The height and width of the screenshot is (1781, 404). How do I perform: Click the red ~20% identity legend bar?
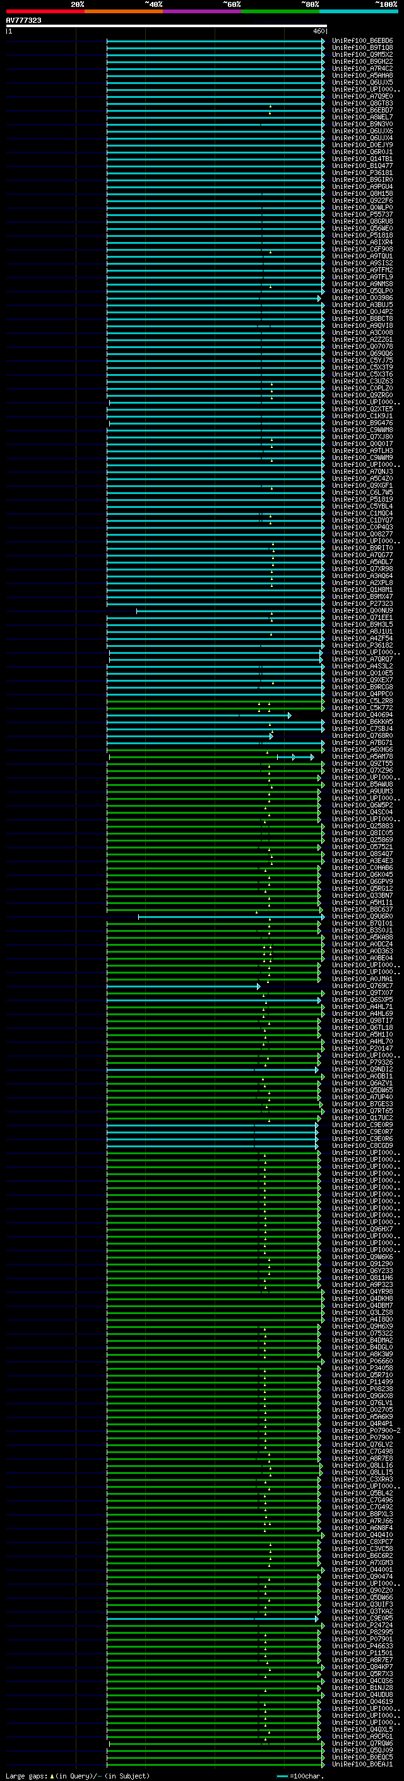(45, 11)
